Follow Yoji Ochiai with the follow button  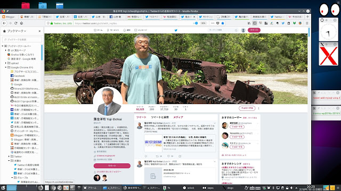coord(247,108)
